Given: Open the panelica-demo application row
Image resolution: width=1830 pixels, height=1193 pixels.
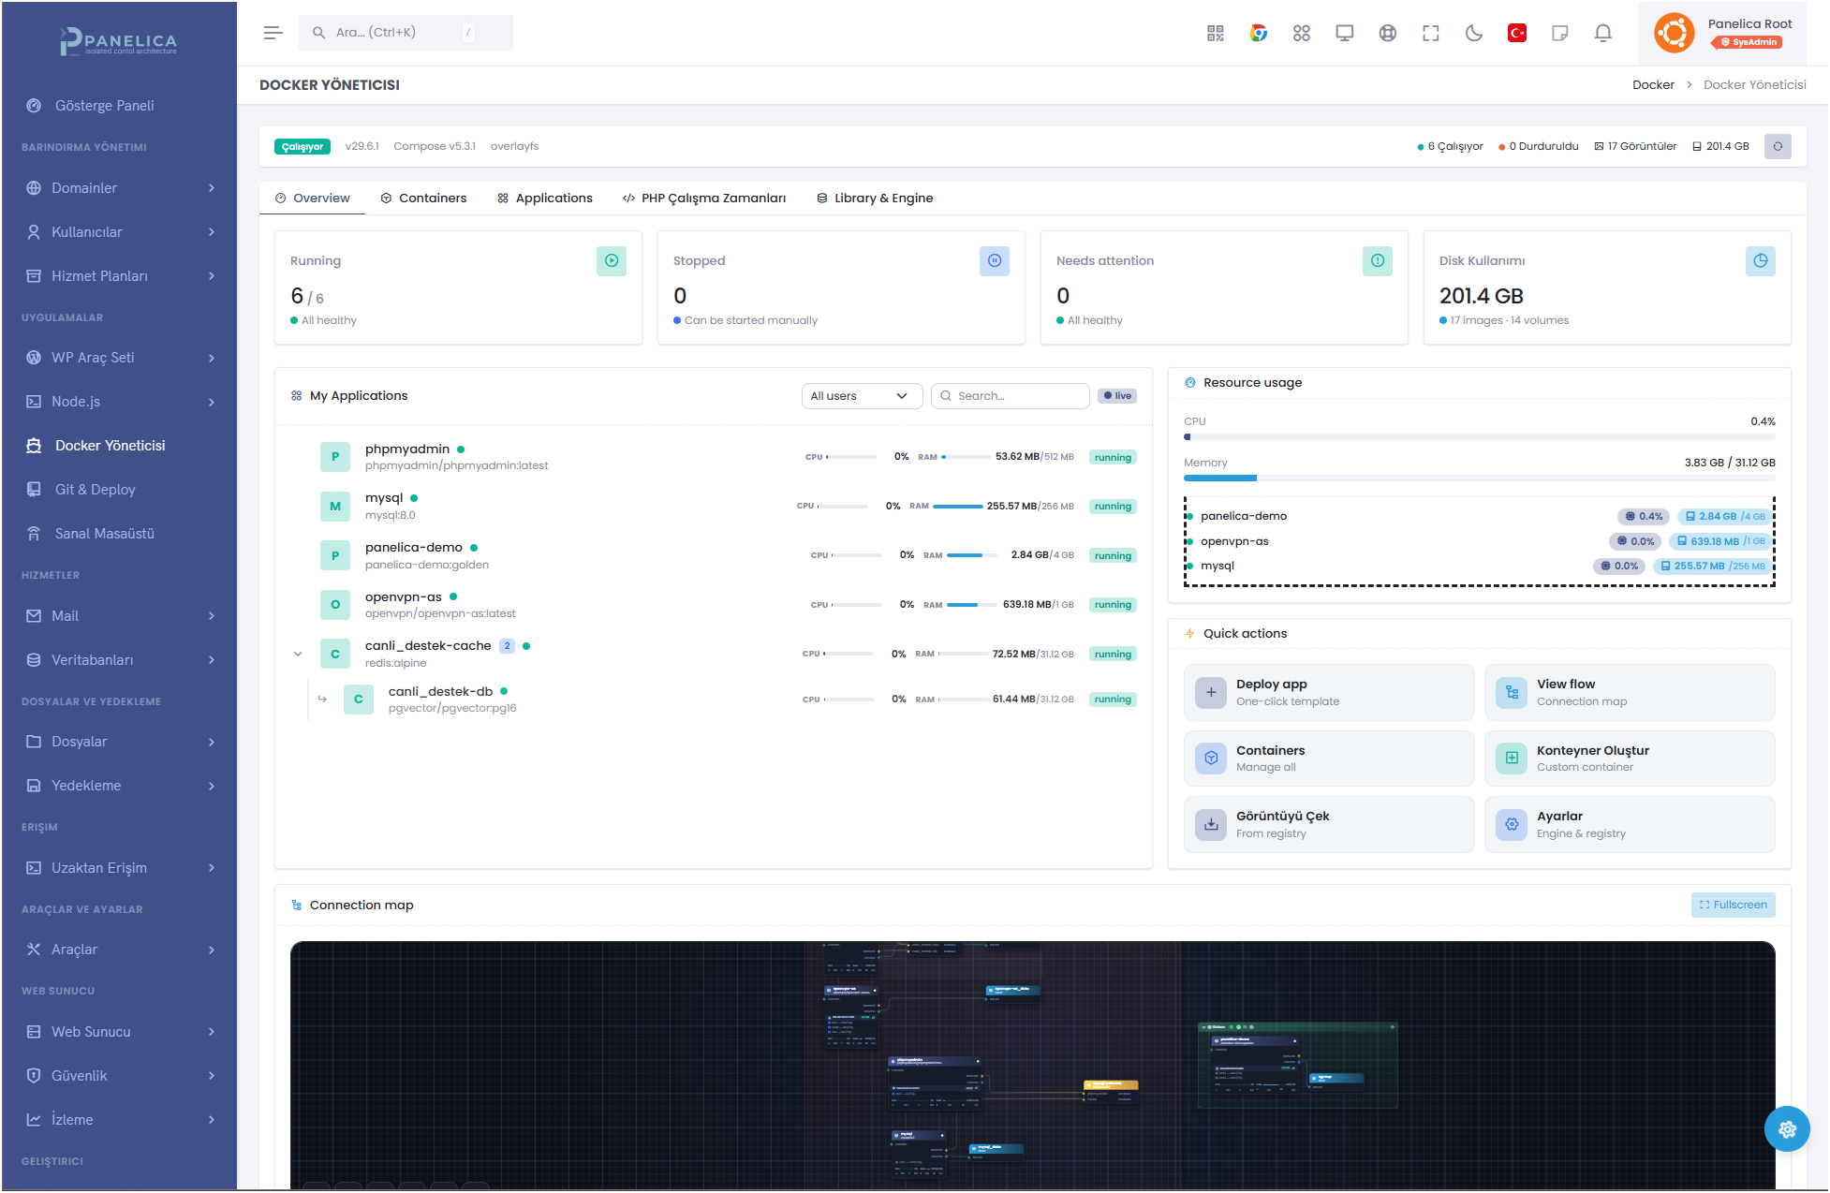Looking at the screenshot, I should (x=713, y=556).
